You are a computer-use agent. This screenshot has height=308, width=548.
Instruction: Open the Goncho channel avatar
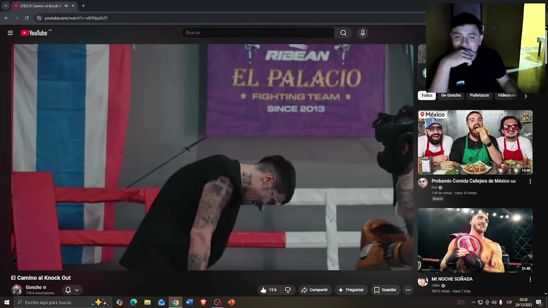tap(17, 290)
